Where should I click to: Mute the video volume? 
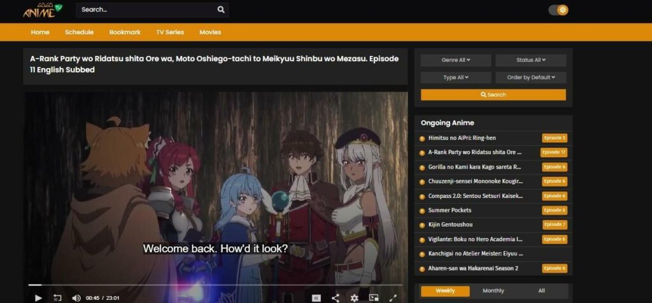(76, 298)
